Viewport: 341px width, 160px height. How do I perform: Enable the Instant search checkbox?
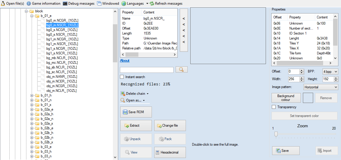(x=122, y=77)
